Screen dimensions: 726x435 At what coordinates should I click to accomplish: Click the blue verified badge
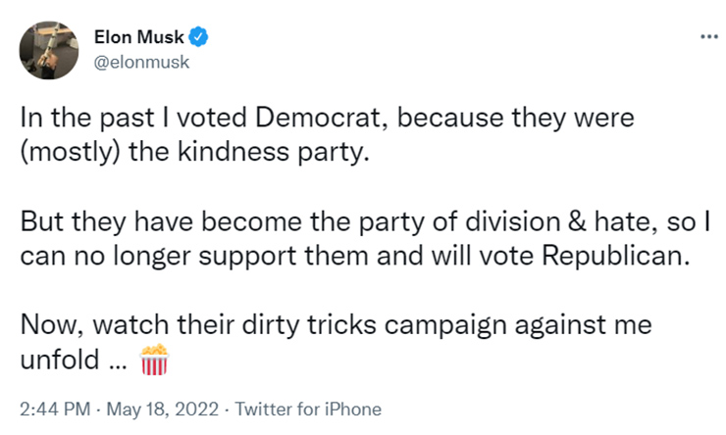click(198, 38)
